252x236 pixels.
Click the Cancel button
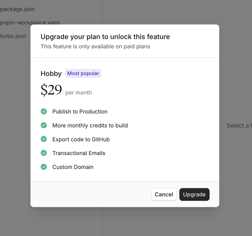point(164,195)
